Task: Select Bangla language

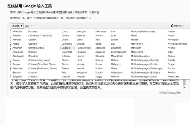Action: coord(16,60)
